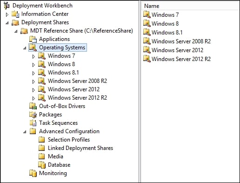Select the Advanced Configuration label

69,131
